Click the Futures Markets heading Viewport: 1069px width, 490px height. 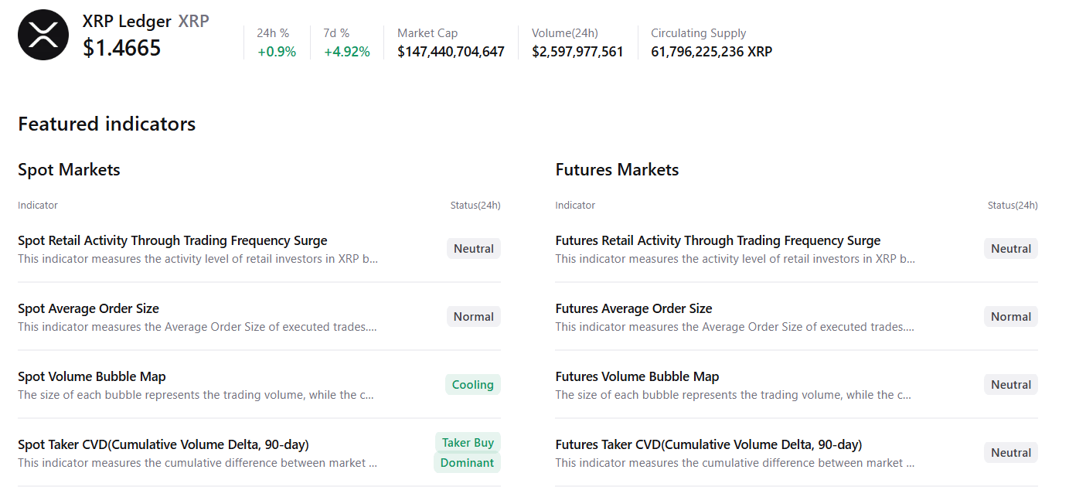point(617,169)
